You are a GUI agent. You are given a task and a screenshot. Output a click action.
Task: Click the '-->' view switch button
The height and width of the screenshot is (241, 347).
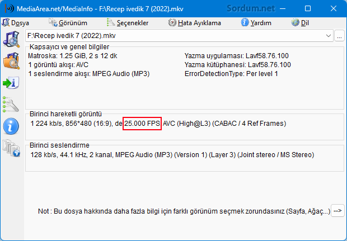[337, 211]
